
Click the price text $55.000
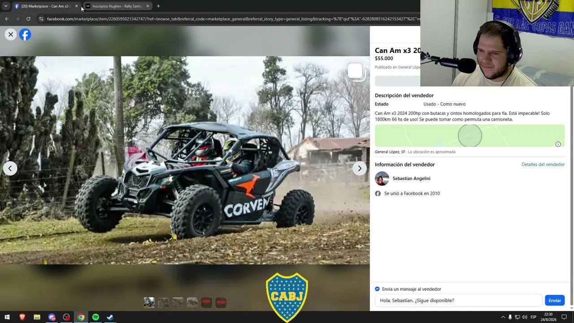(384, 58)
